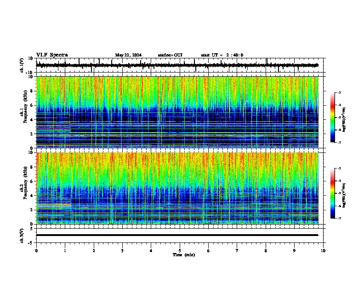The width and height of the screenshot is (364, 281).
Task: Click the log(PSD) label beside ch.2 color bar
Action: tap(344, 196)
